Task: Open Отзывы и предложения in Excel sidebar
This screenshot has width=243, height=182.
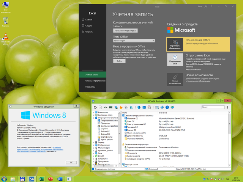Action: pos(93,81)
